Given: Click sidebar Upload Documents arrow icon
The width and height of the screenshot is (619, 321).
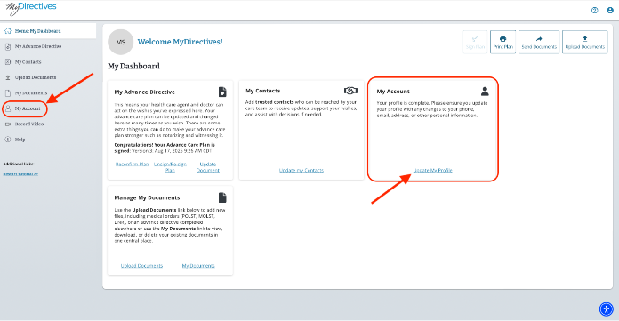Looking at the screenshot, I should (x=8, y=77).
